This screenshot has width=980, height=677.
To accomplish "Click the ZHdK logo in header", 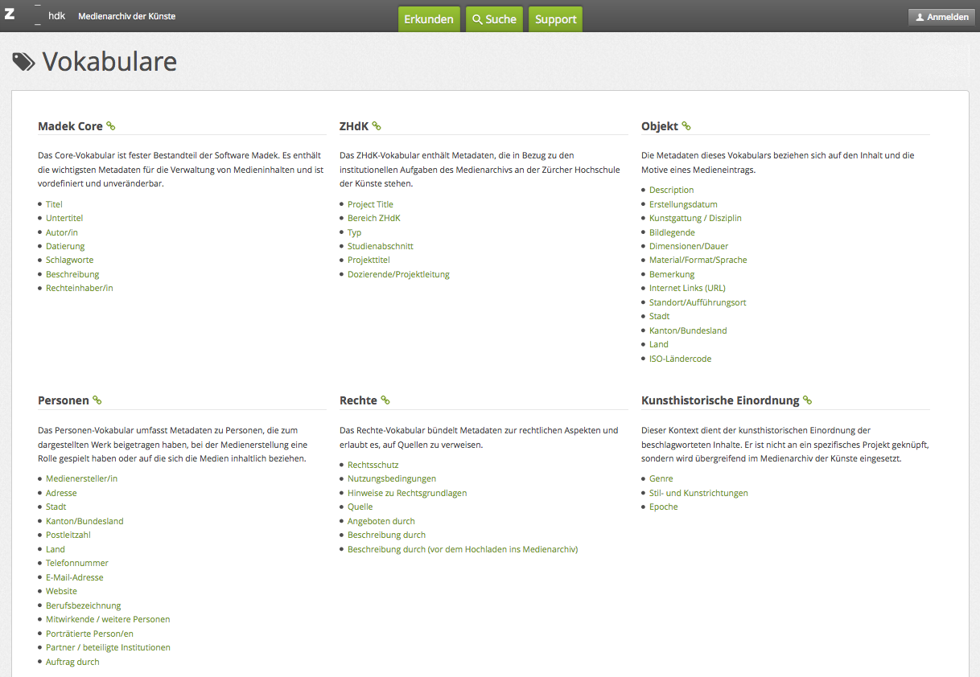I will point(35,16).
